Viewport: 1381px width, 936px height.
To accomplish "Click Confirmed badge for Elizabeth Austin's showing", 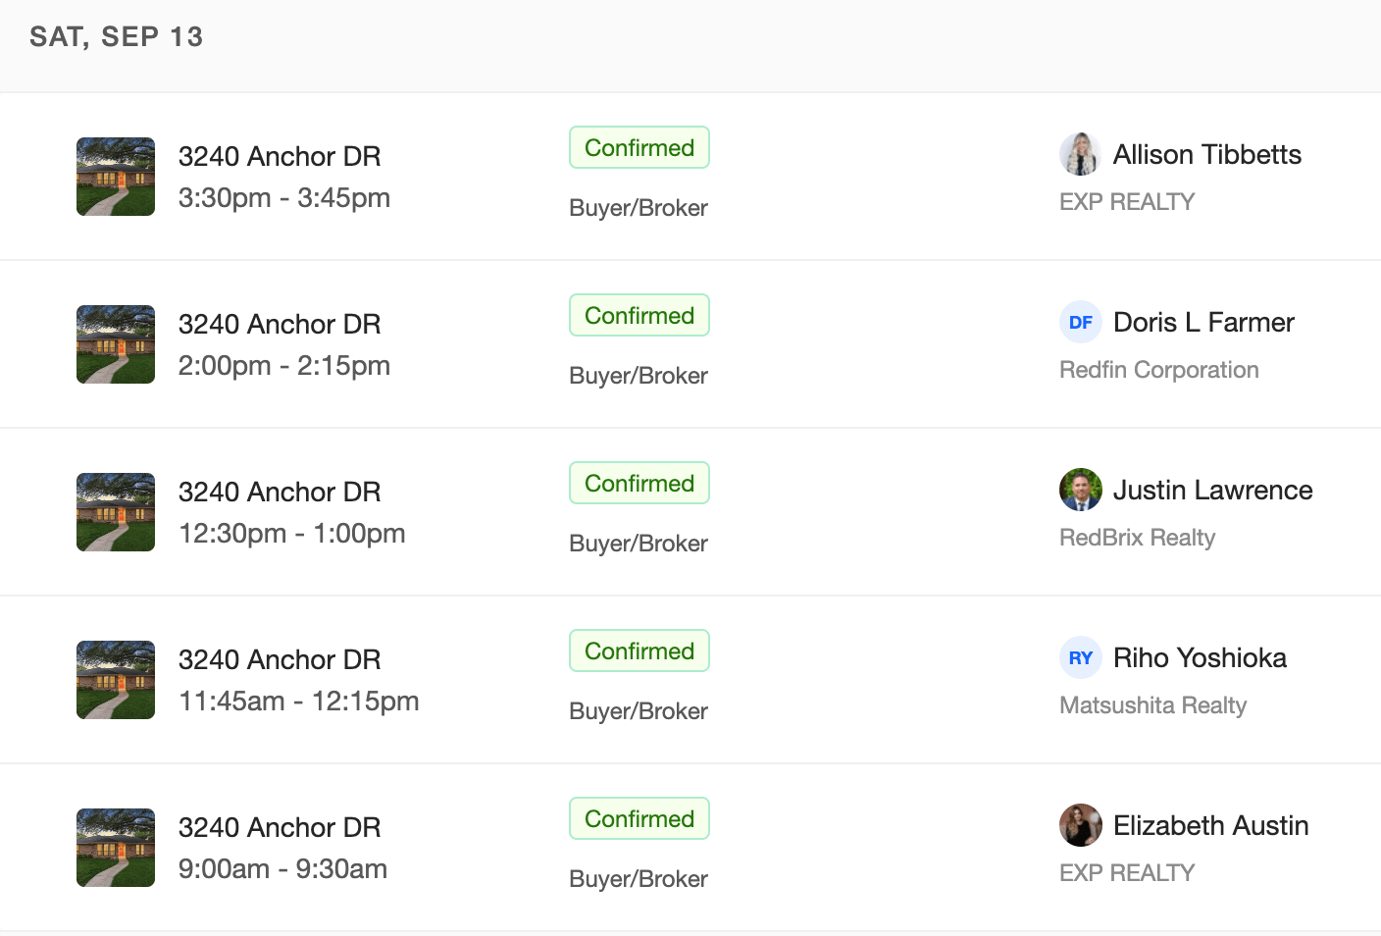I will pos(639,819).
